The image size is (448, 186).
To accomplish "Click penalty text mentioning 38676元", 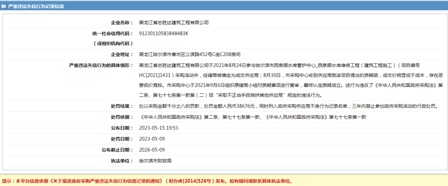I will (x=288, y=106).
